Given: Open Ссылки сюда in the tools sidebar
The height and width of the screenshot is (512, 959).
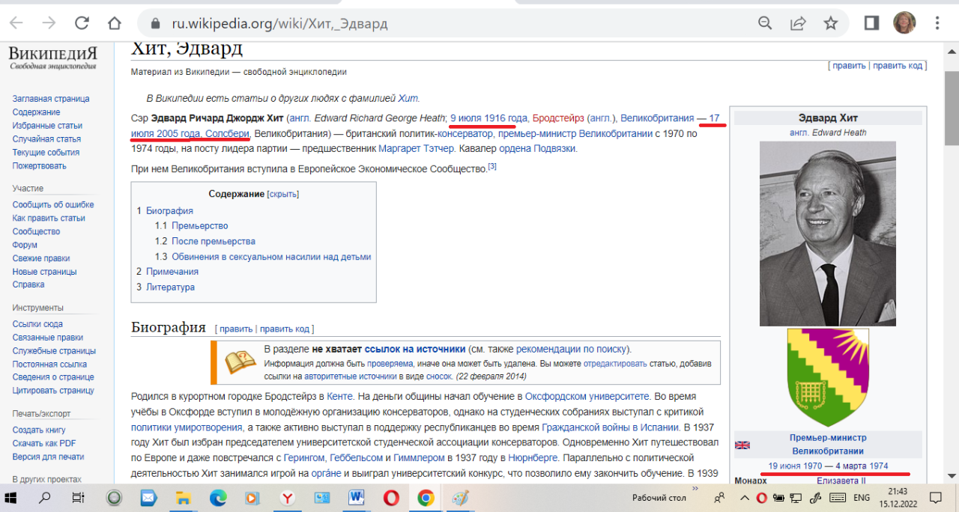Looking at the screenshot, I should point(37,324).
